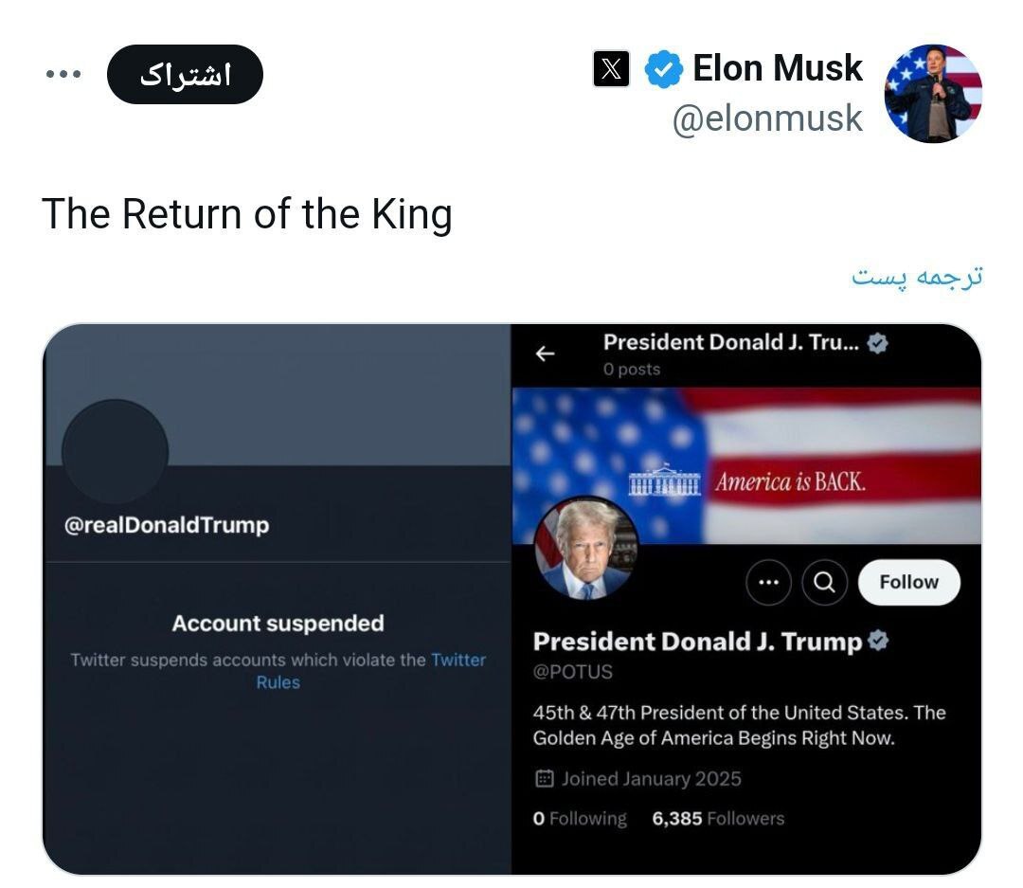Viewport: 1023px width, 888px height.
Task: Click the calendar icon beside Joined January 2025
Action: pos(545,778)
